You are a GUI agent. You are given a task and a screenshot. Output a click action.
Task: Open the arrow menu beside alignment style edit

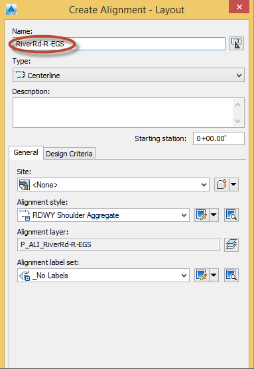coord(214,215)
